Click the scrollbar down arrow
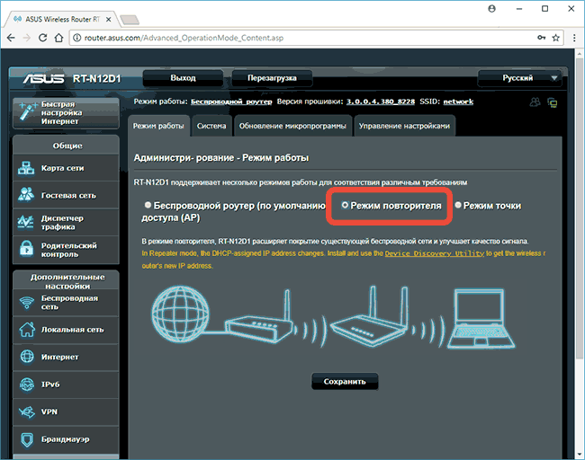This screenshot has height=460, width=585. click(x=580, y=455)
